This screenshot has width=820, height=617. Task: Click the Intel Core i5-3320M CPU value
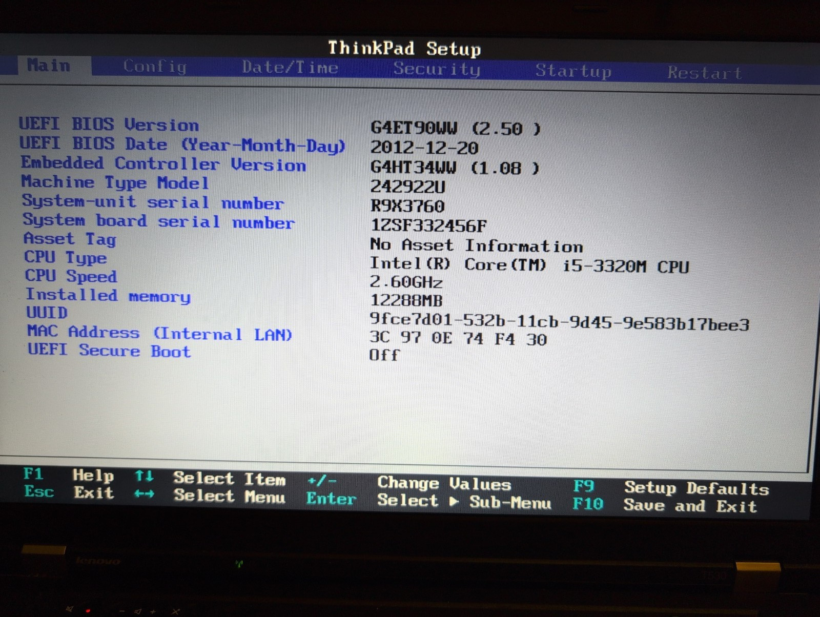point(529,265)
